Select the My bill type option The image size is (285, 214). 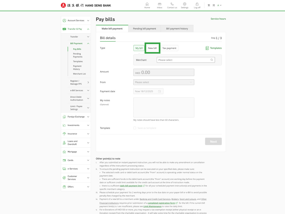pyautogui.click(x=139, y=48)
